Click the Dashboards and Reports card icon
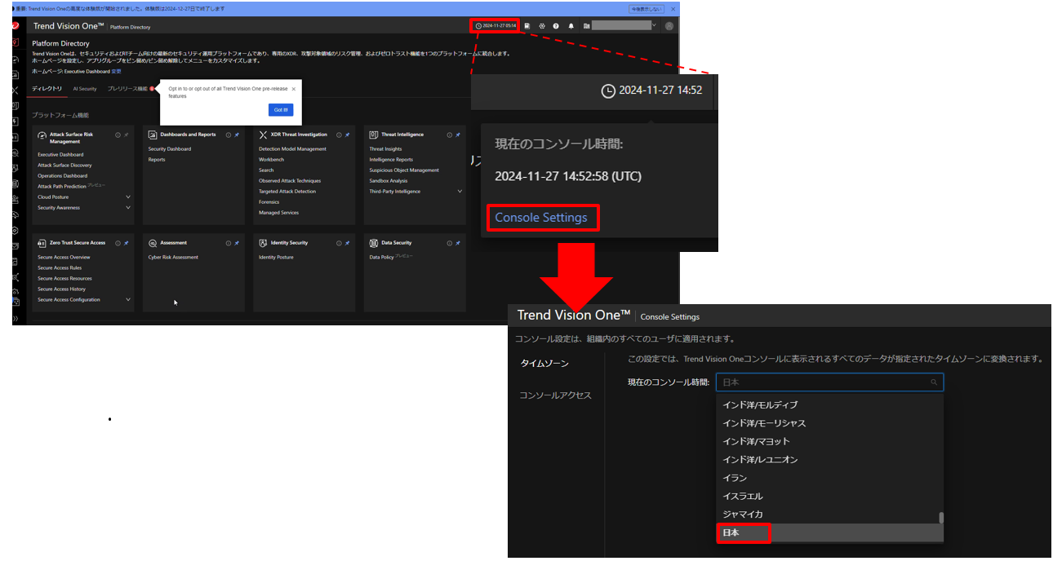Image resolution: width=1053 pixels, height=561 pixels. tap(153, 135)
